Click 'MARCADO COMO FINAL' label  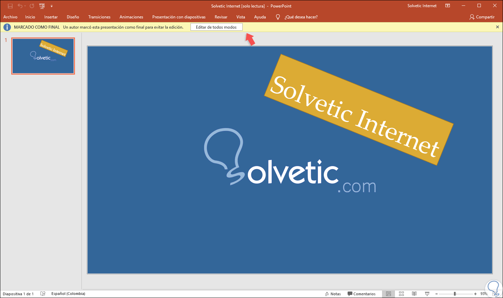[37, 27]
